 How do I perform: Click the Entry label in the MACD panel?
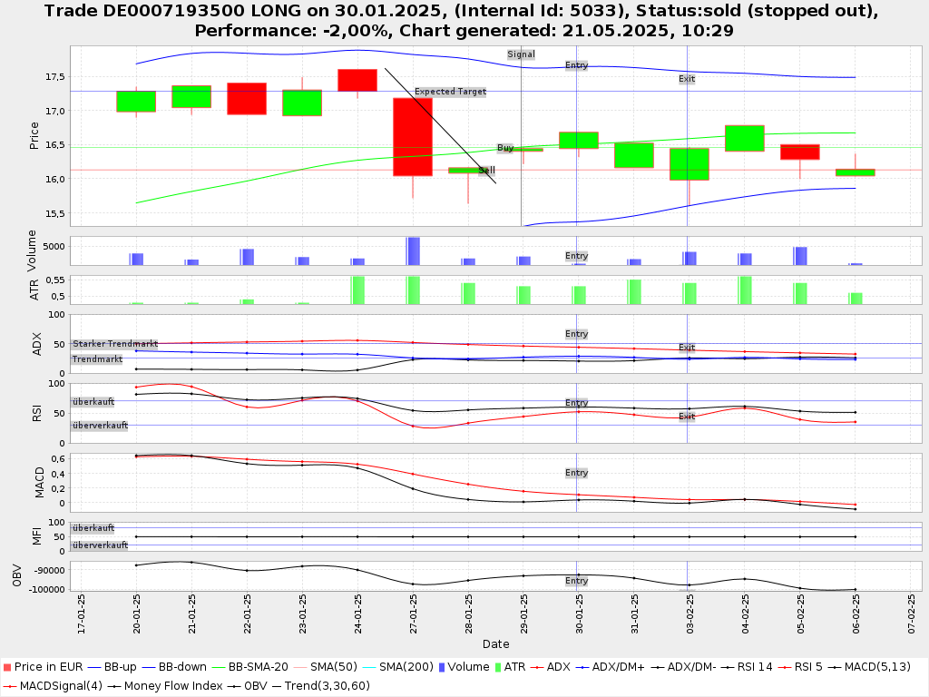[x=576, y=473]
